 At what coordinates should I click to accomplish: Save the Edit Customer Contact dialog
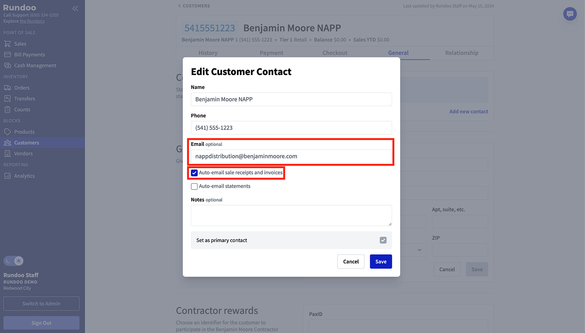[381, 261]
